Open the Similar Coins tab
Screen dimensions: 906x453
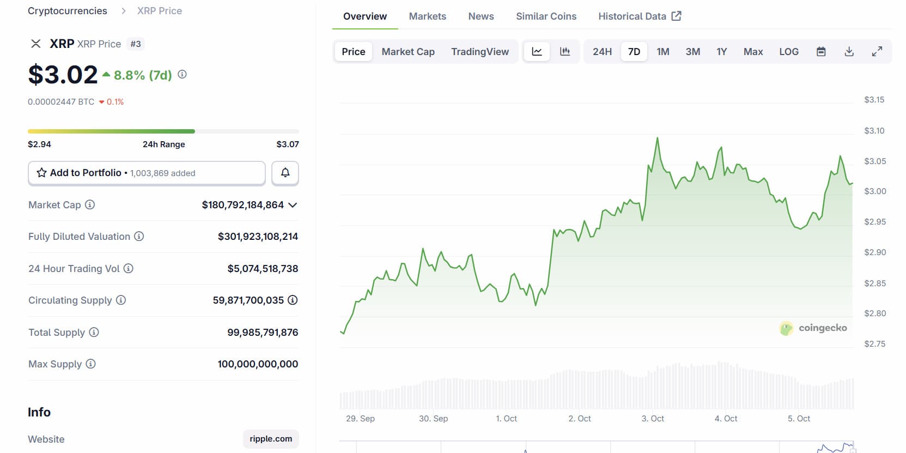tap(546, 16)
